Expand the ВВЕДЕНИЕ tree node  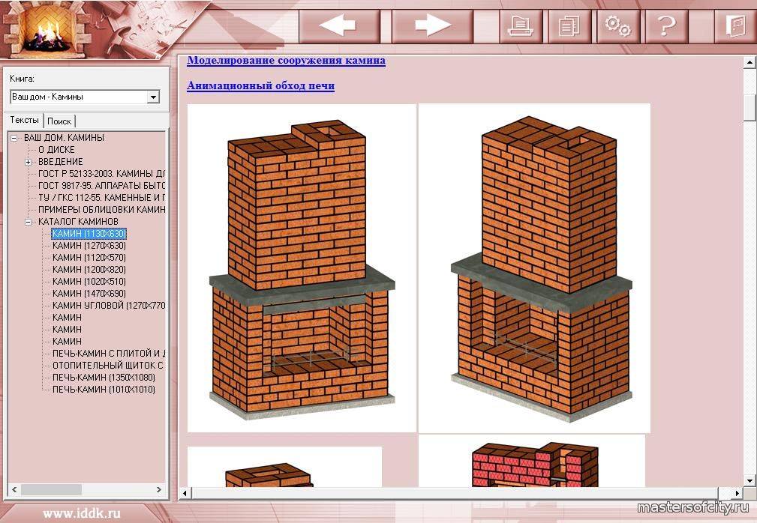(x=28, y=162)
